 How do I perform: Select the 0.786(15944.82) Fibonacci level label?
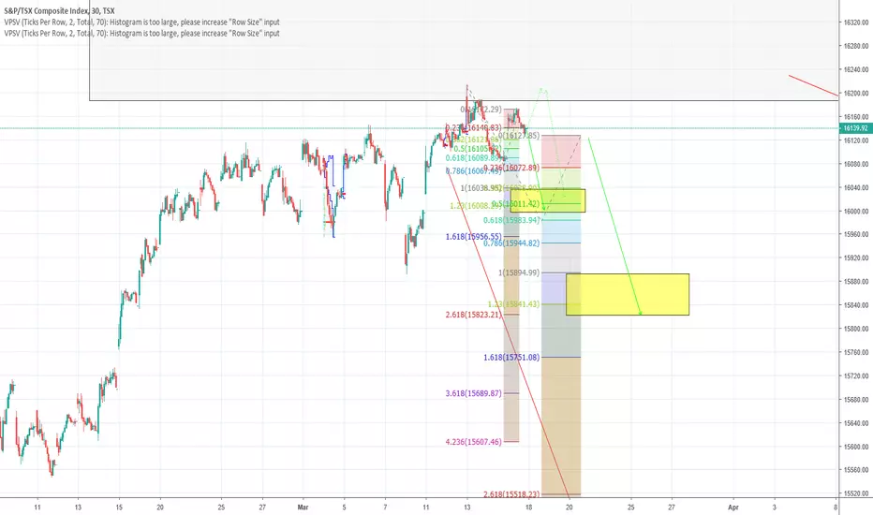coord(511,243)
